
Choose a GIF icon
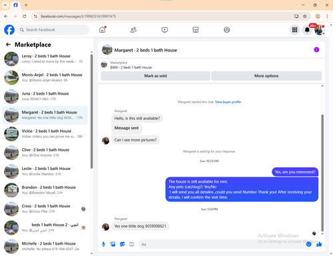click(x=132, y=244)
